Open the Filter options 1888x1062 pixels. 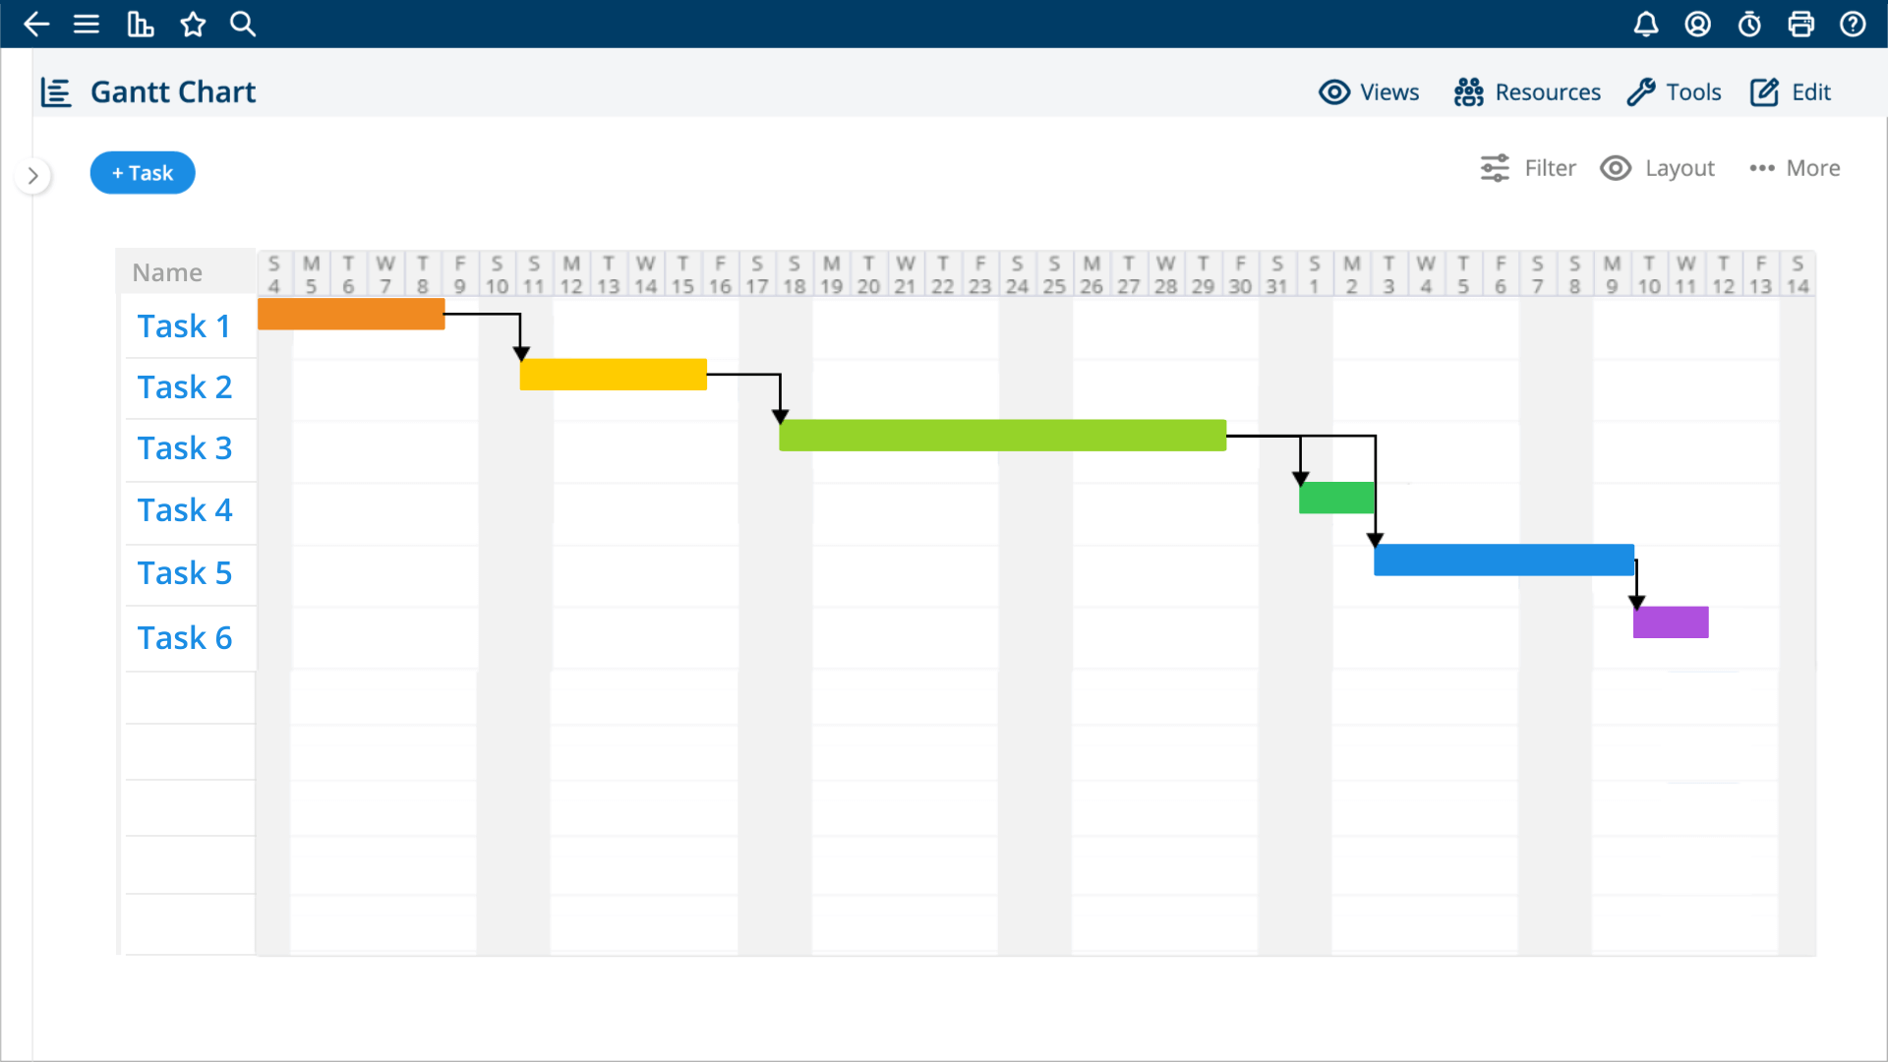[1528, 168]
